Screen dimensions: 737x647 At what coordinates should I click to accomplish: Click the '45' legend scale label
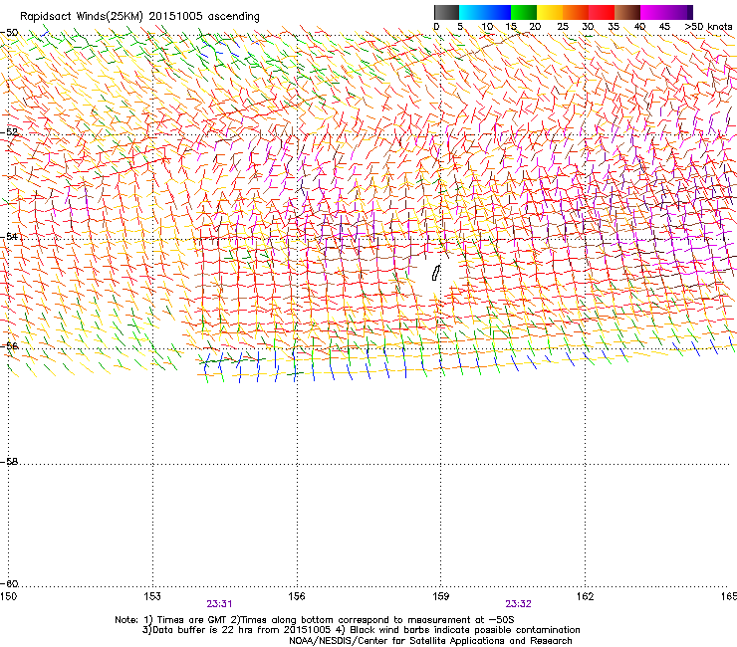coord(664,27)
